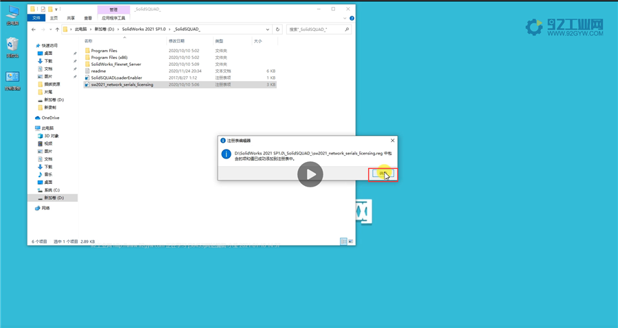This screenshot has height=328, width=618.
Task: Close the 注册表编辑器 dialog
Action: (x=392, y=141)
